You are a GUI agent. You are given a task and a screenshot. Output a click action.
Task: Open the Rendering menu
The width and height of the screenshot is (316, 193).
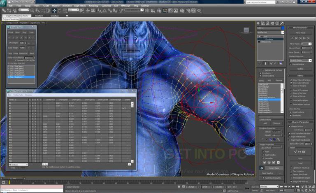[x=93, y=6]
